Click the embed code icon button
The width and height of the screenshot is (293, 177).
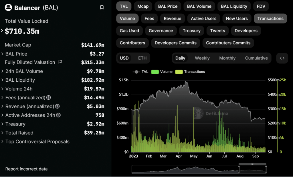coord(282,58)
